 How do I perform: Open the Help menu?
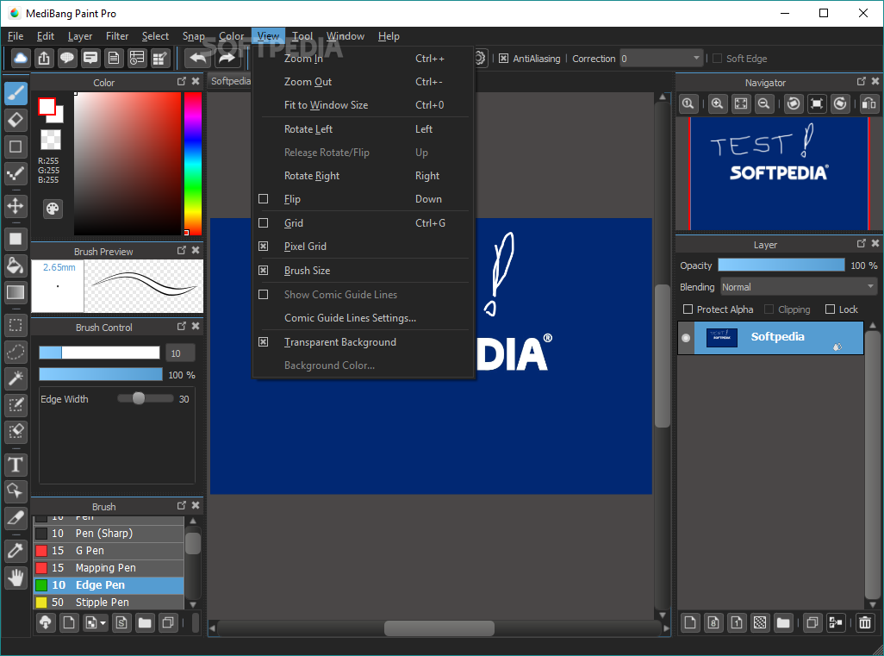click(389, 36)
